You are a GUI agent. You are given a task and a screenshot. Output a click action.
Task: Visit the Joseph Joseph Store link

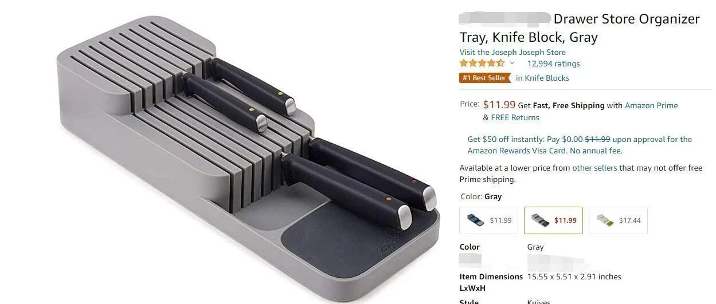click(x=512, y=52)
